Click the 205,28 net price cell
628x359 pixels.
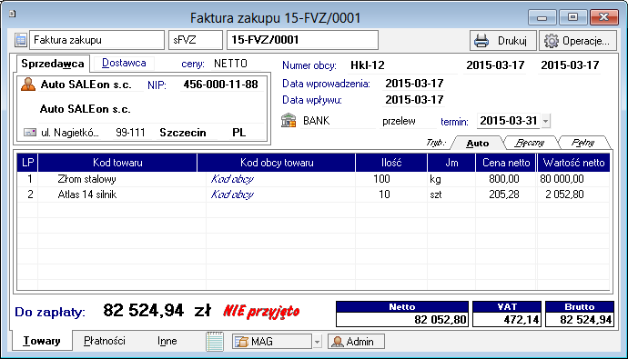tap(504, 194)
